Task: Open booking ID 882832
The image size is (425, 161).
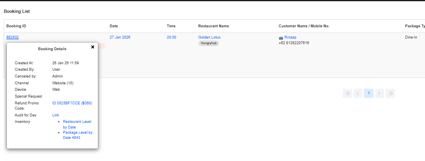Action: pos(12,37)
